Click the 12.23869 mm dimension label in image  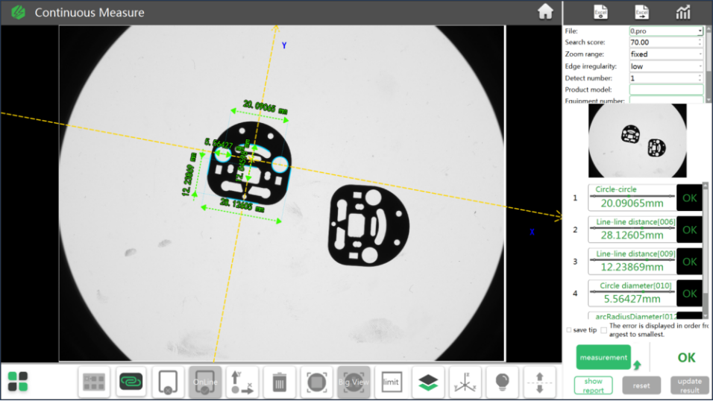pyautogui.click(x=189, y=174)
